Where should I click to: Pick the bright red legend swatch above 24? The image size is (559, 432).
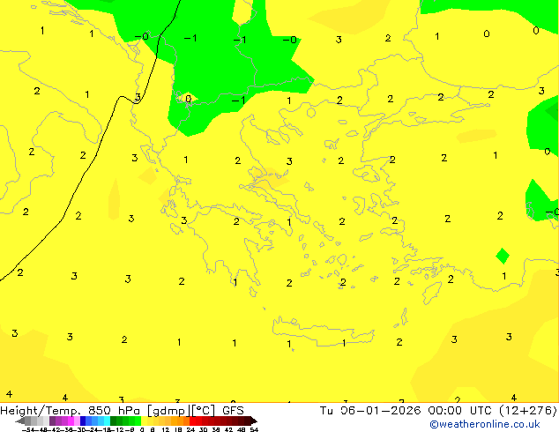[x=192, y=421]
